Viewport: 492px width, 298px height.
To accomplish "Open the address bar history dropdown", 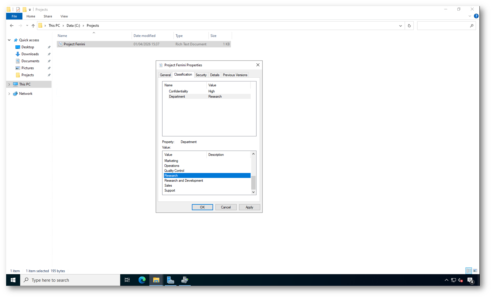I will 400,26.
